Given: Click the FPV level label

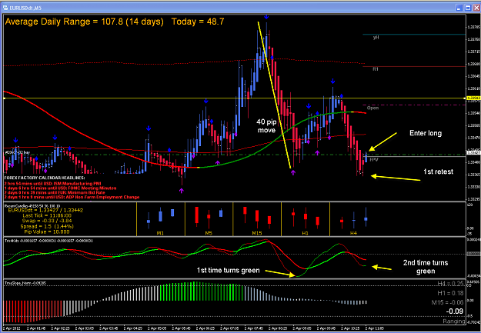Looking at the screenshot, I should coord(373,160).
